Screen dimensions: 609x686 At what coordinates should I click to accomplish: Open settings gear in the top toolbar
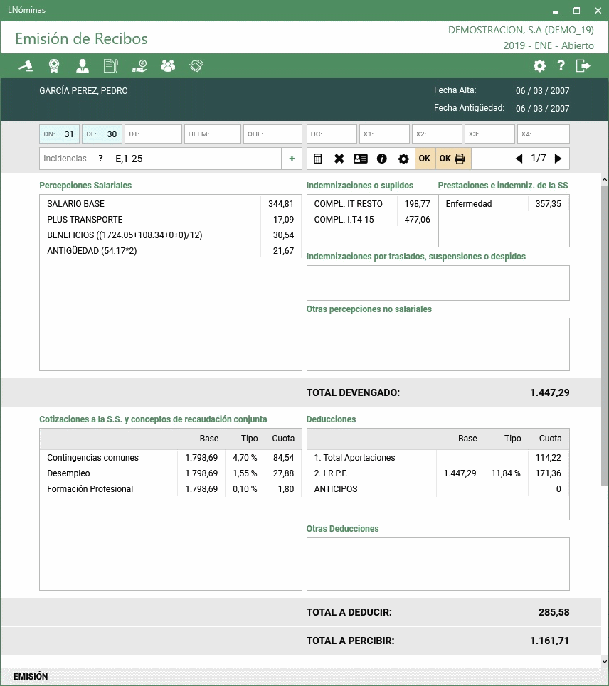coord(540,66)
